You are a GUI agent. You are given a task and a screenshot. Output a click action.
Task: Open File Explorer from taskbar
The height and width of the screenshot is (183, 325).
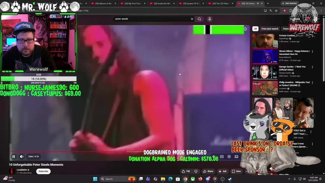click(163, 179)
